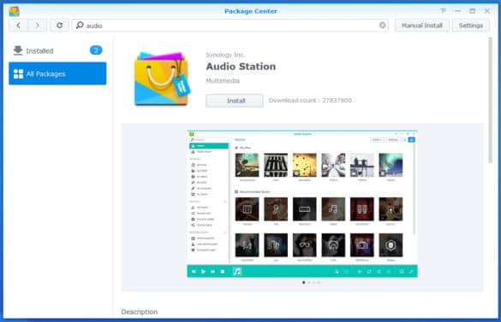Select All Packages in the sidebar

[57, 73]
